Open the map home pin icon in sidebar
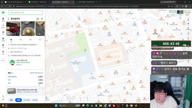 (x=3, y=19)
